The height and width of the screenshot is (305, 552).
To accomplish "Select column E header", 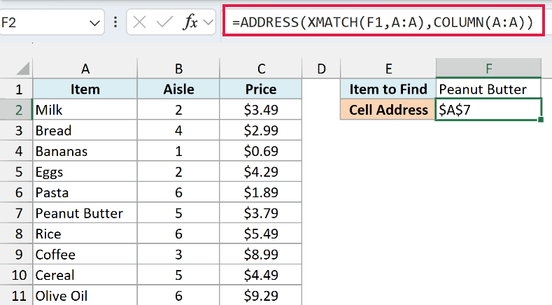I will [388, 69].
